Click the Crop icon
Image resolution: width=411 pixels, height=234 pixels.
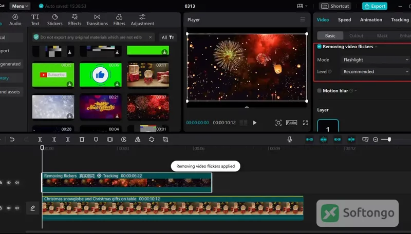pyautogui.click(x=165, y=140)
